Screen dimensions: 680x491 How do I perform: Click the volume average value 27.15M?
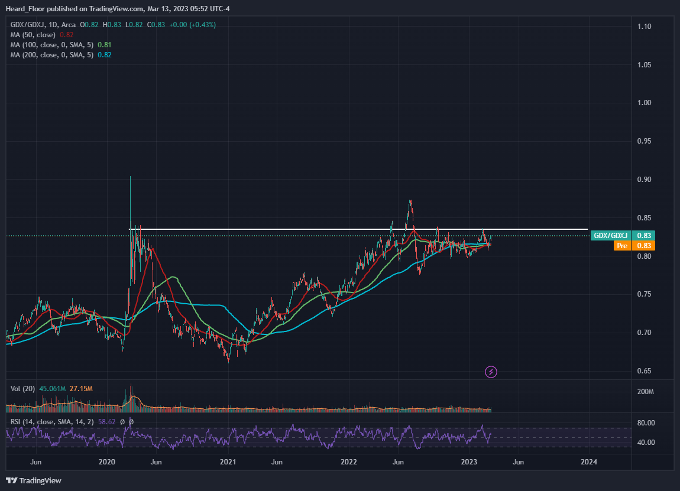81,388
